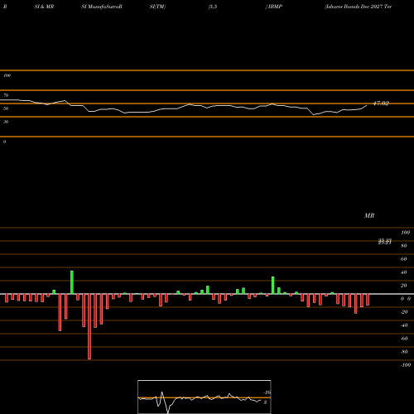
Task: Click the RSI axis label 0
Action: pyautogui.click(x=5, y=142)
